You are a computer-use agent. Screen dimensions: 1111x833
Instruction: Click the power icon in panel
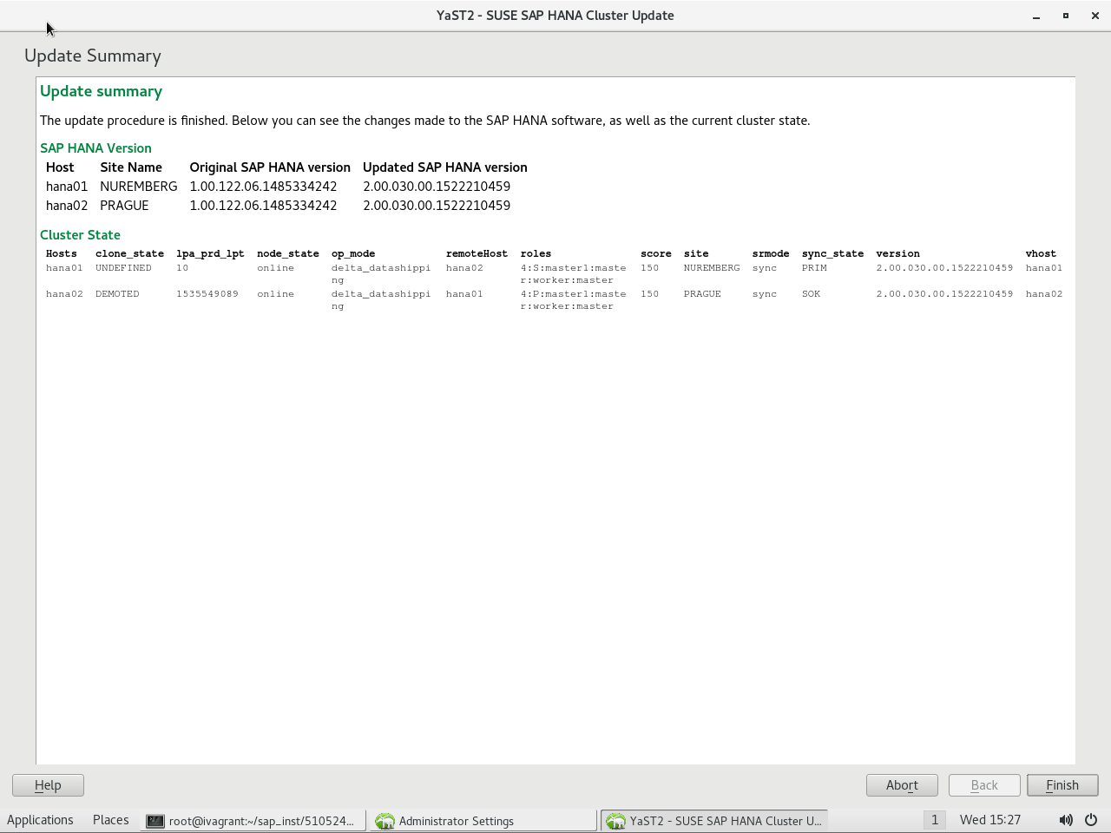pyautogui.click(x=1091, y=820)
